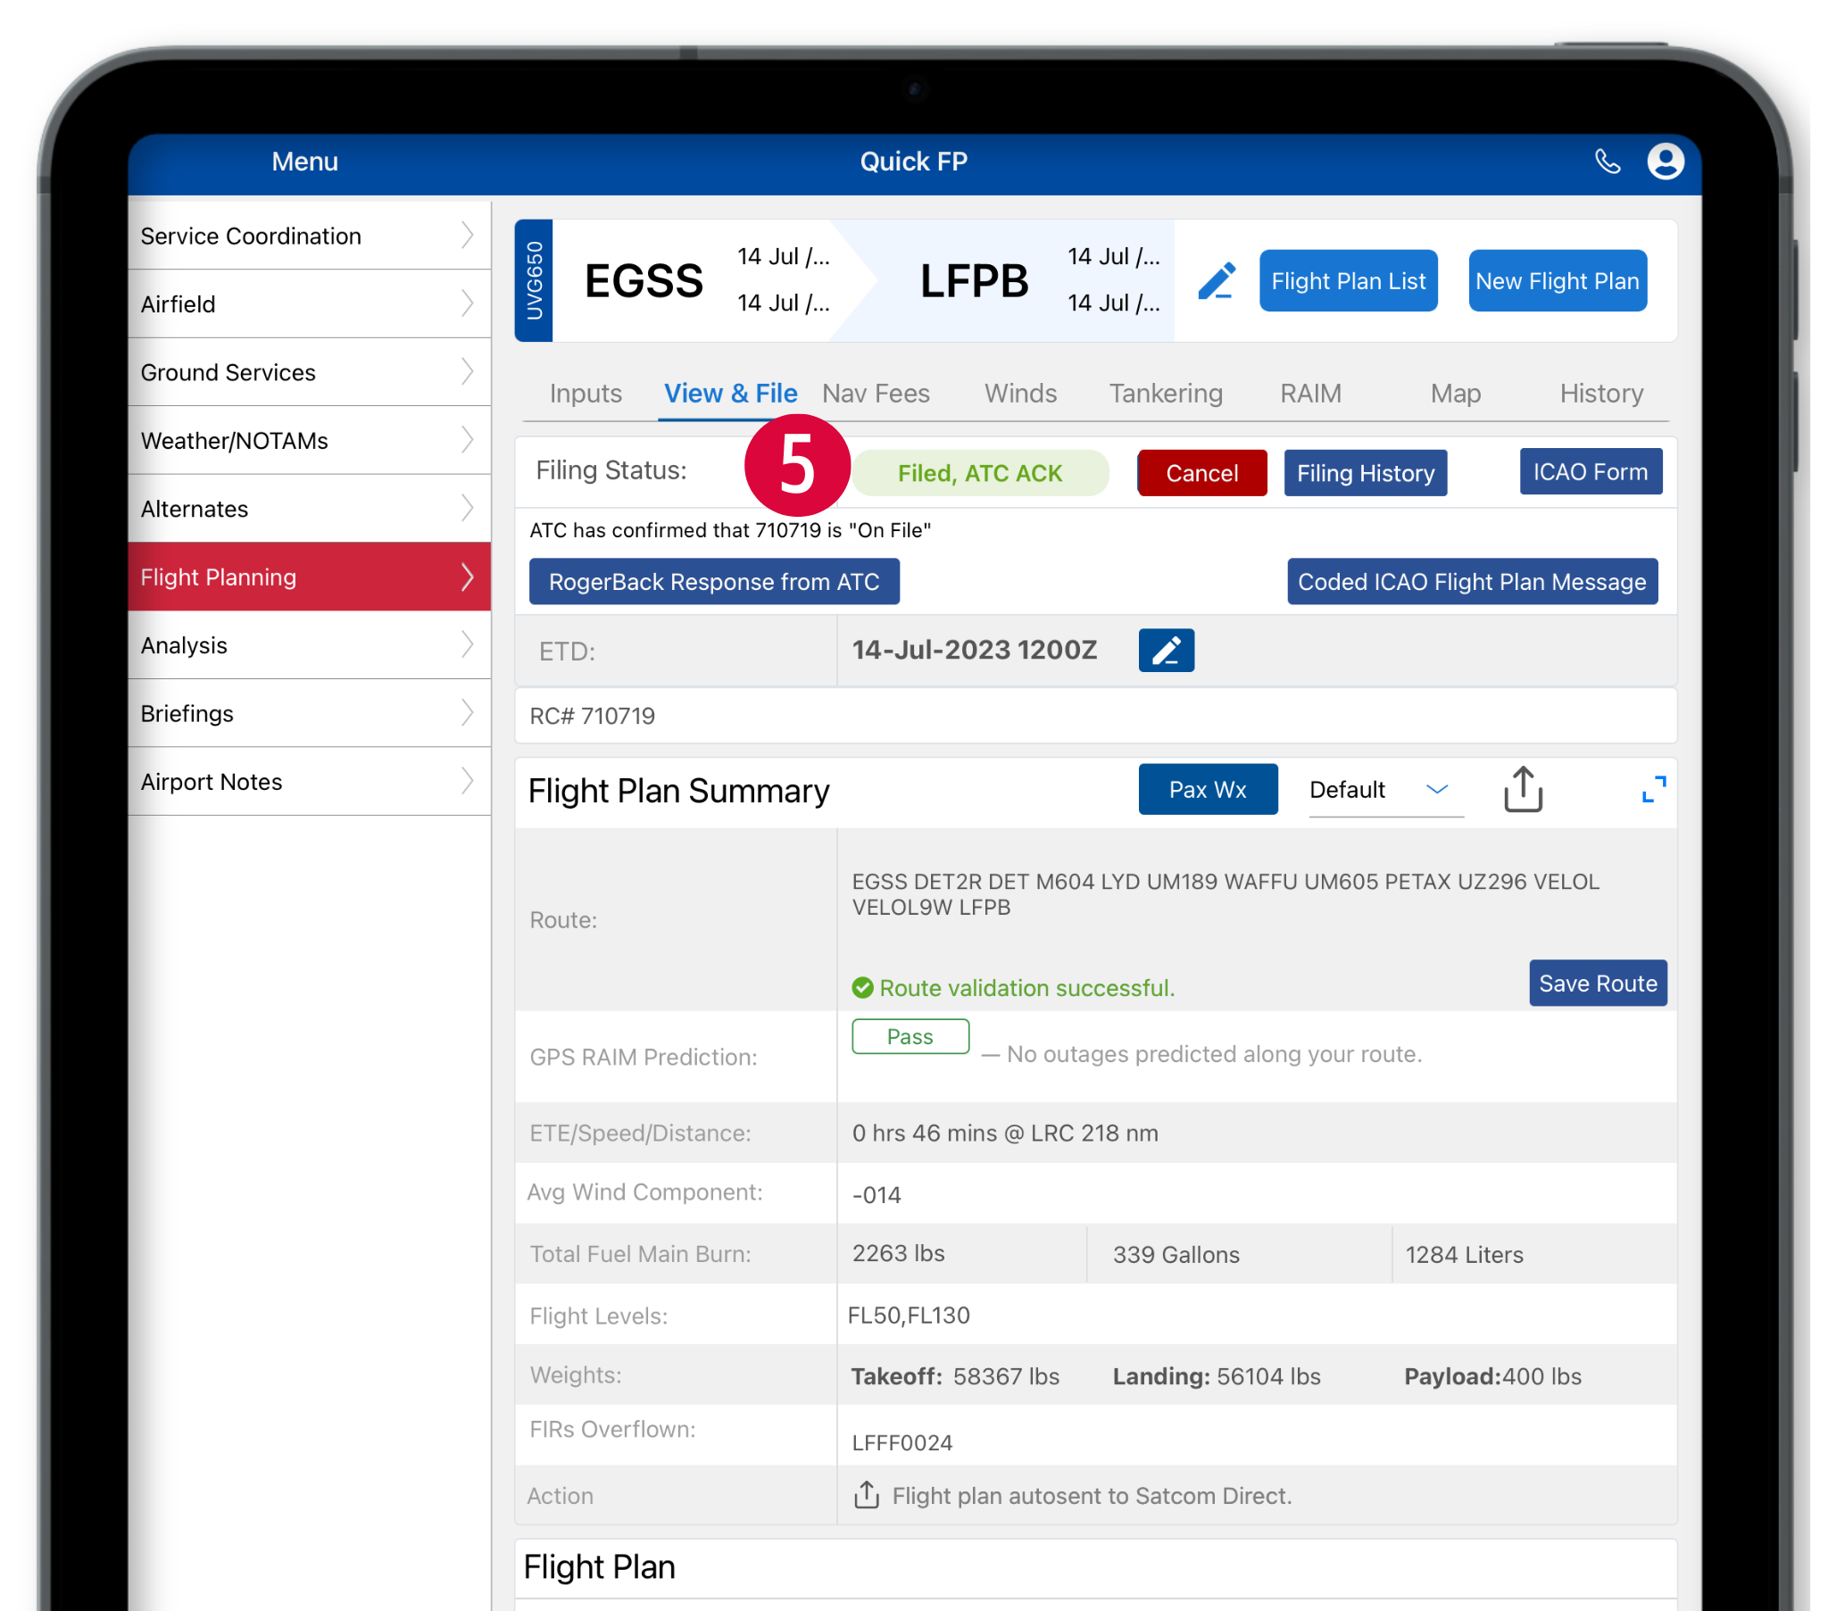Click the Save Route button
Viewport: 1828px width, 1611px height.
click(1597, 984)
